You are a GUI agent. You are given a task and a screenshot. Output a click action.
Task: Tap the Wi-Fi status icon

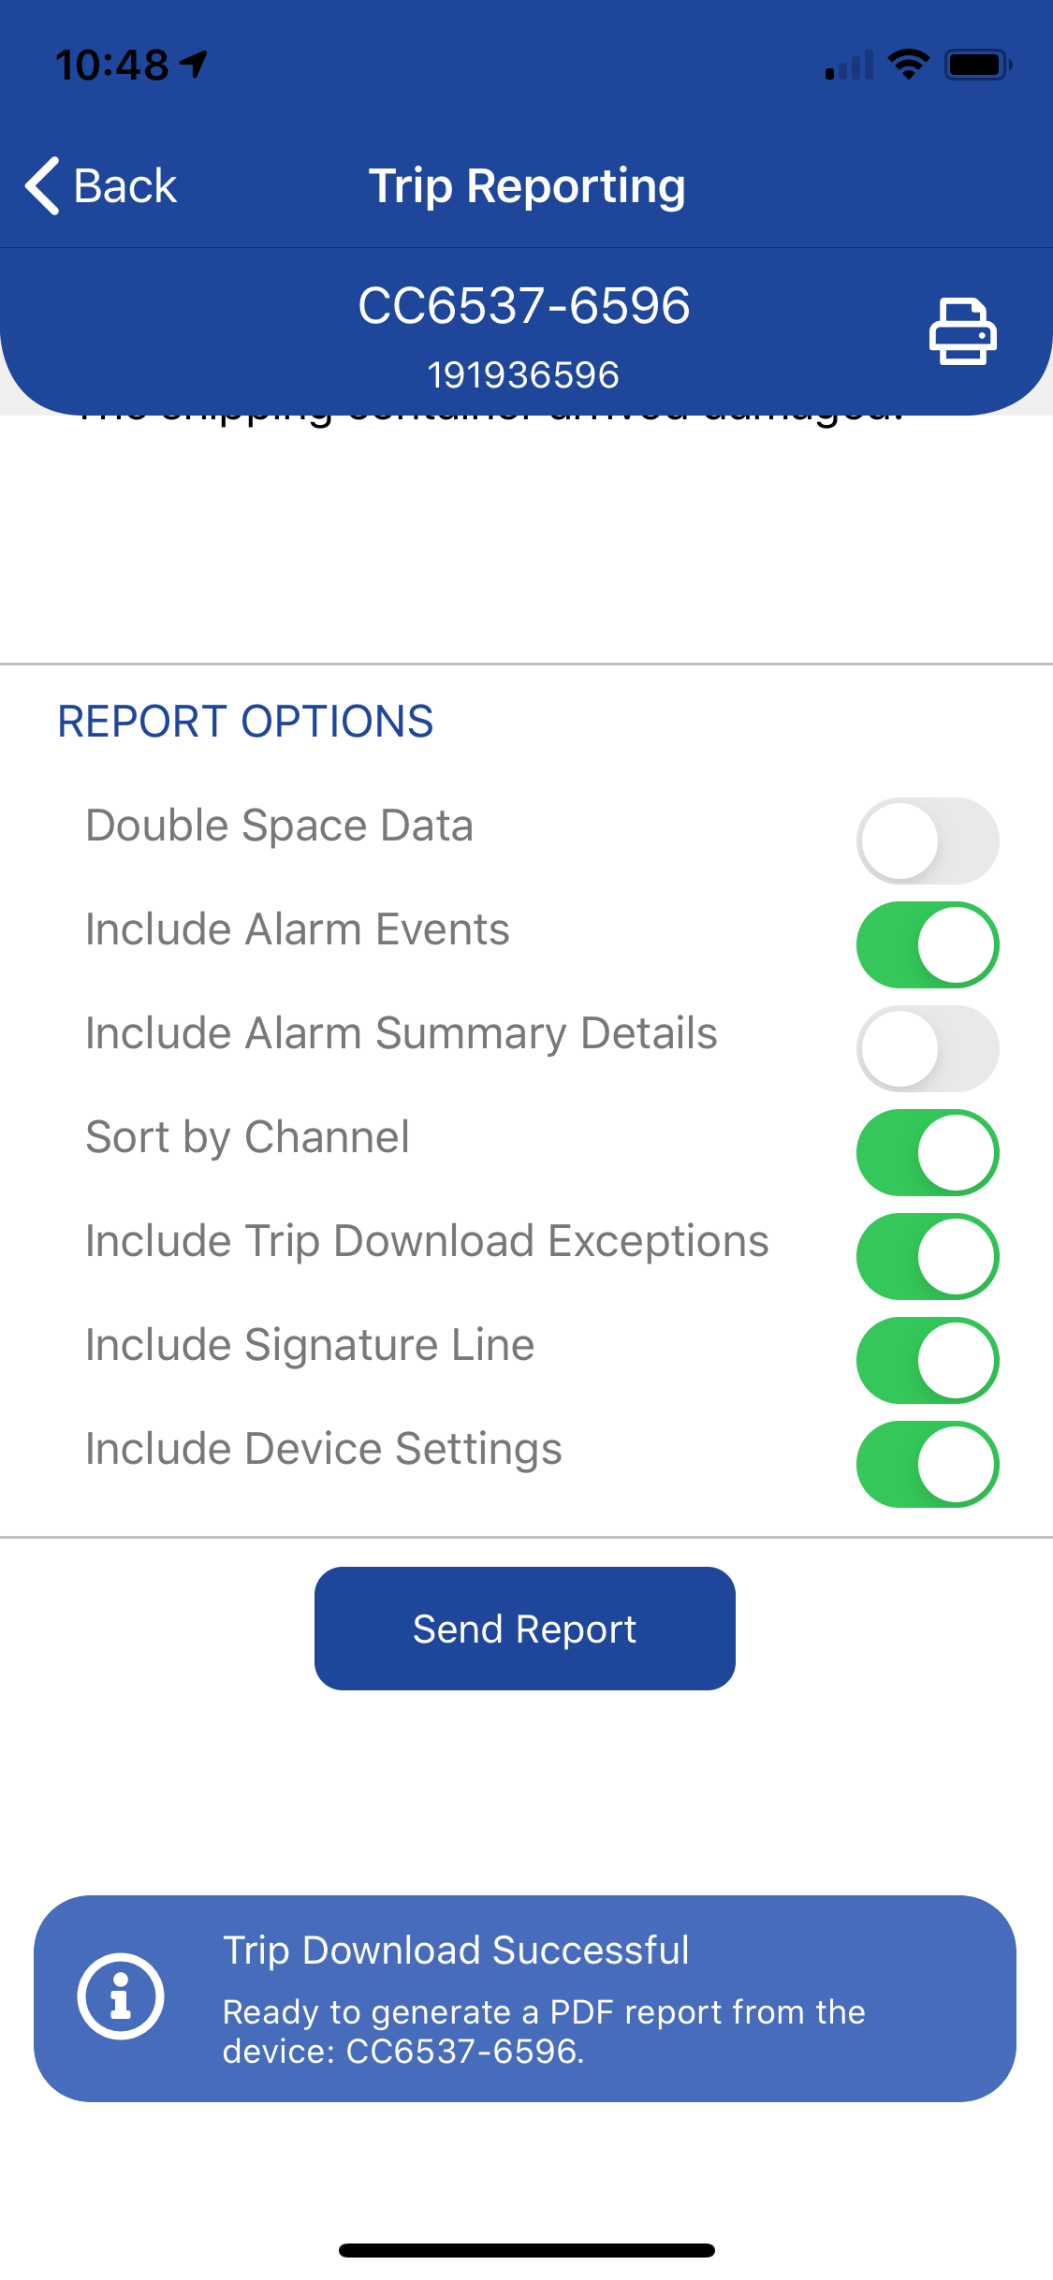coord(908,65)
